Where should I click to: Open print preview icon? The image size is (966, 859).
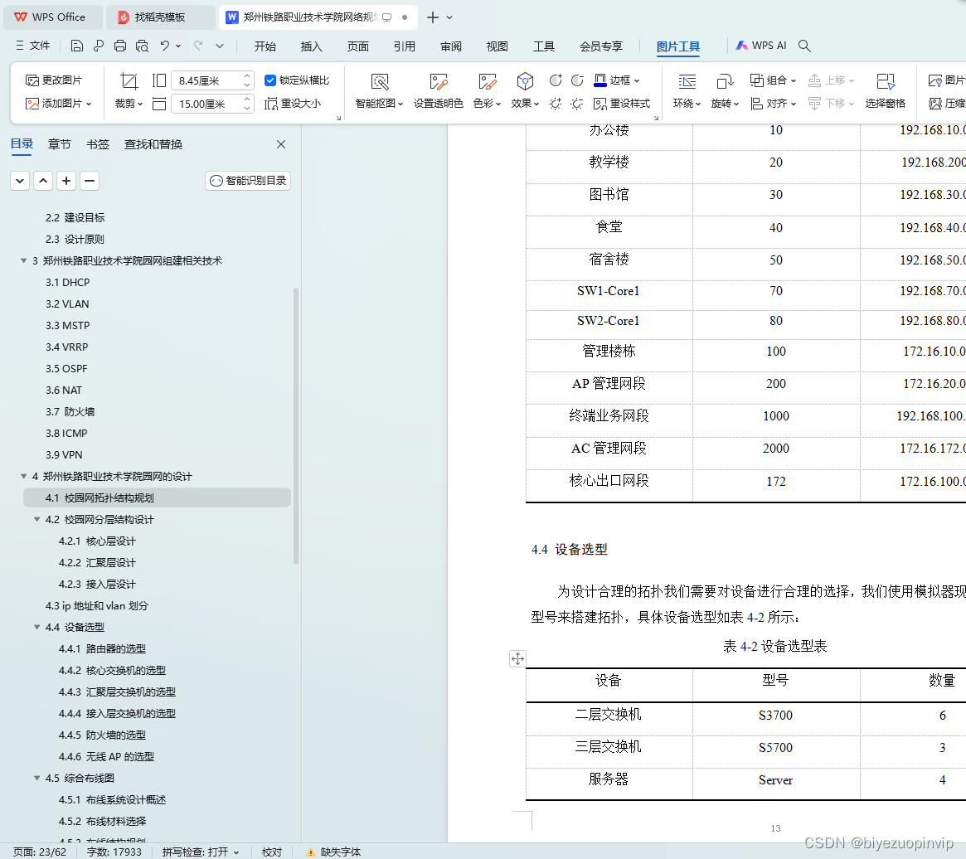142,46
